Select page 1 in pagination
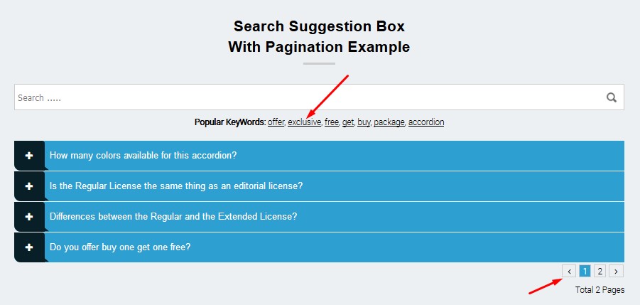Screen dimensions: 640x305 (x=585, y=271)
